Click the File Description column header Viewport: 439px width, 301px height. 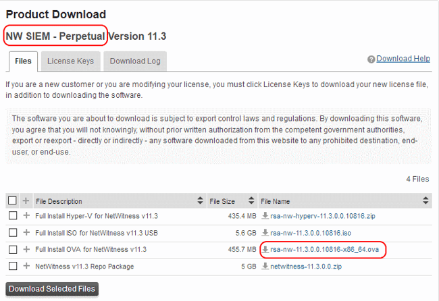click(120, 201)
